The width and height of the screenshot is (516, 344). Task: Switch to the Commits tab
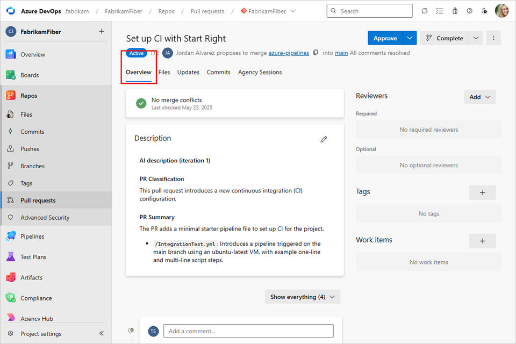click(x=219, y=72)
